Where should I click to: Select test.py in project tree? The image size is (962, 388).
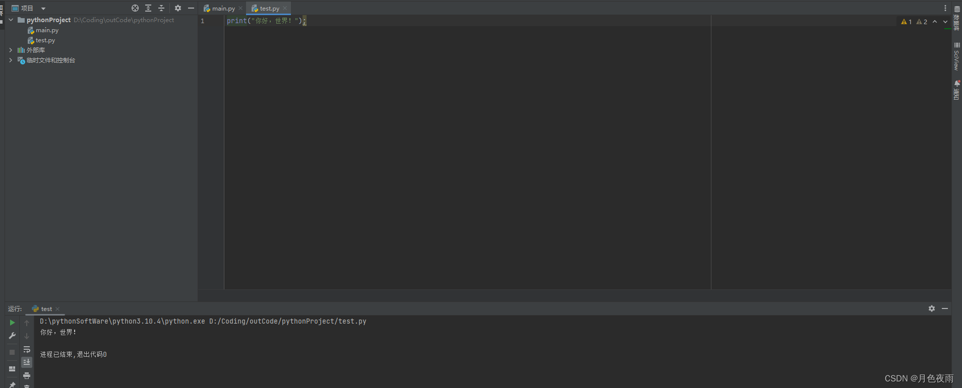[x=45, y=40]
